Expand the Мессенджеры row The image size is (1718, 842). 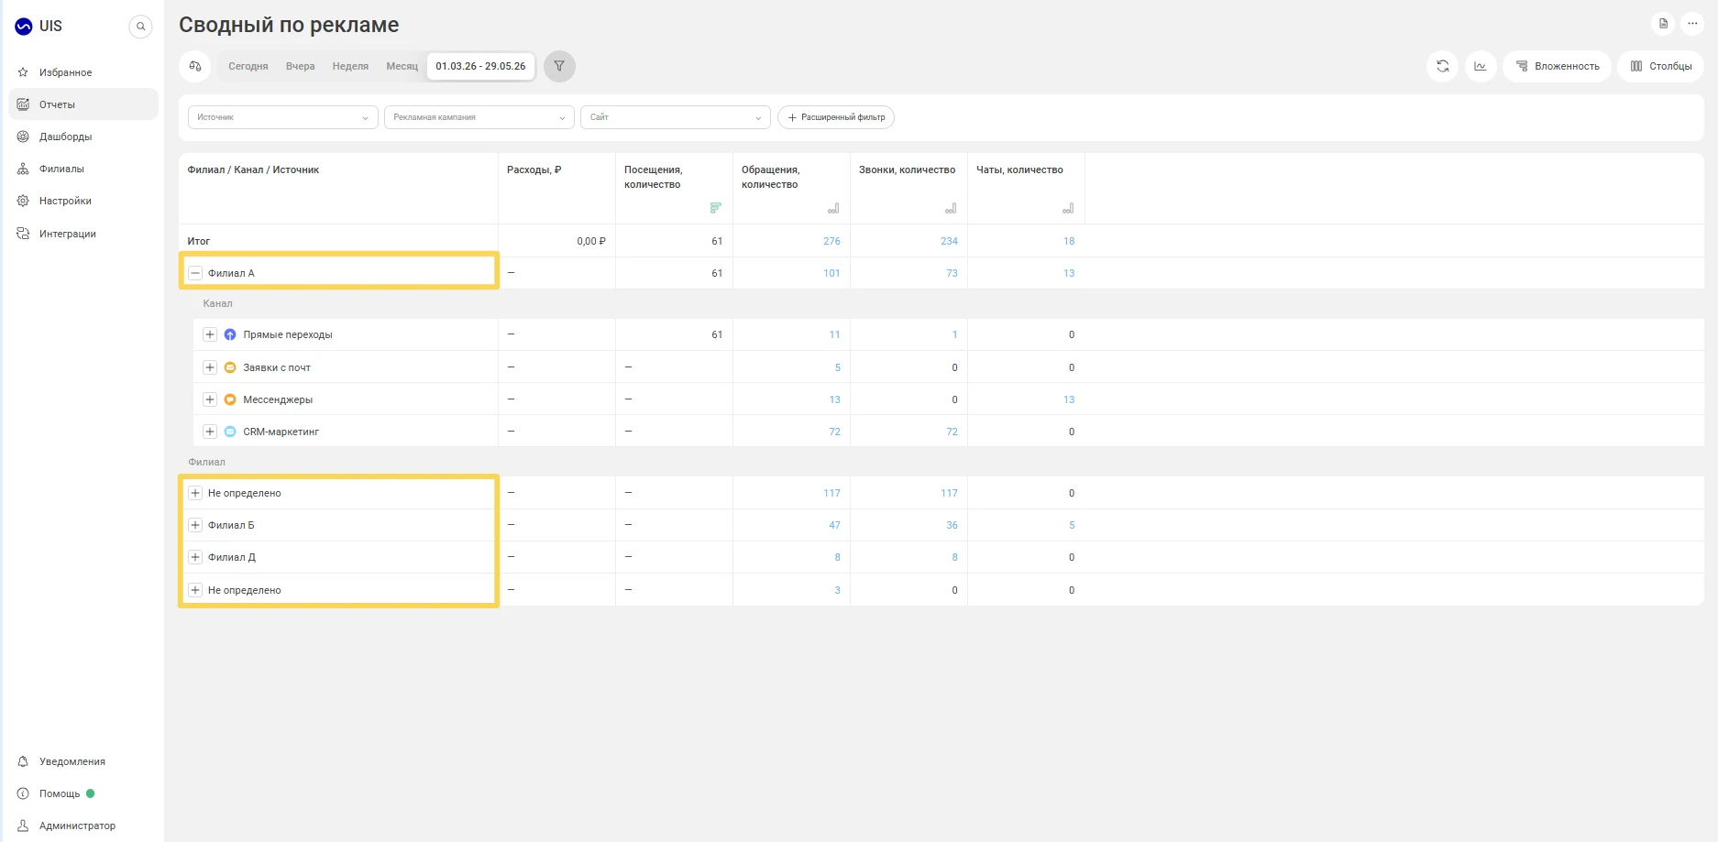pos(210,399)
